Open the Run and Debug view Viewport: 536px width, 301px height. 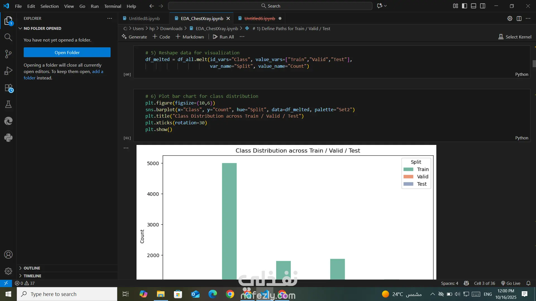[x=8, y=71]
